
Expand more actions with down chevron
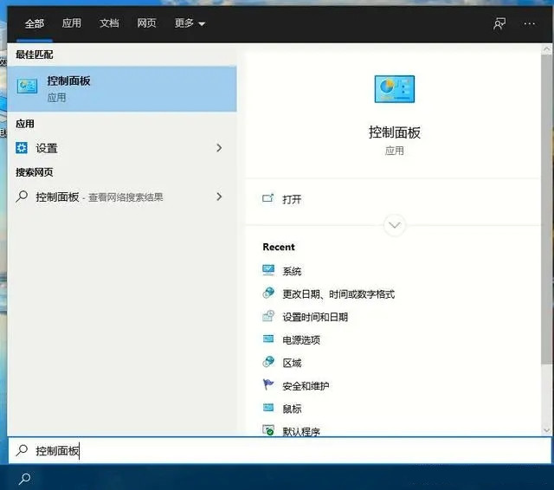(x=395, y=225)
